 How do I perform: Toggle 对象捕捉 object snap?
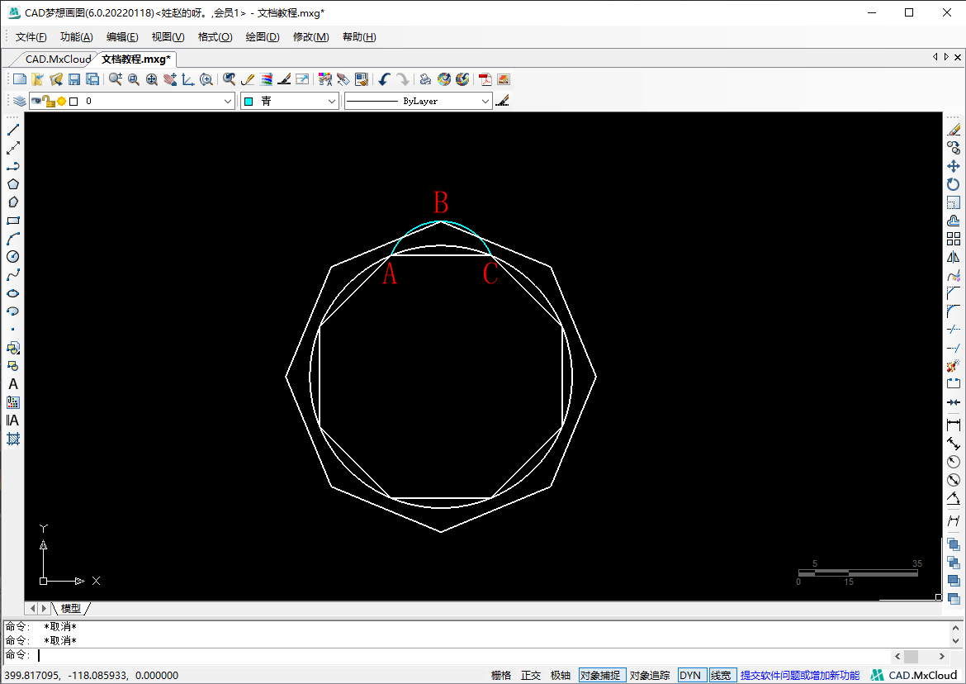(603, 676)
